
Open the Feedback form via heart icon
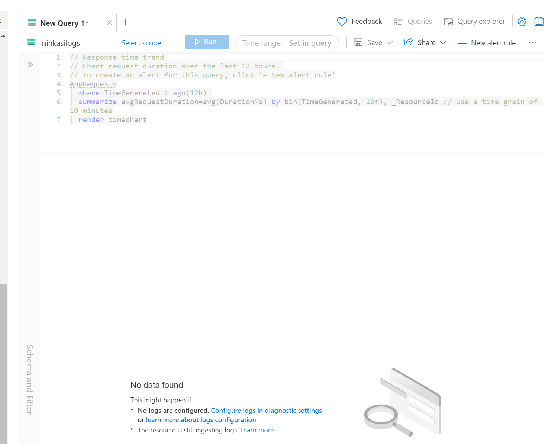[x=342, y=21]
